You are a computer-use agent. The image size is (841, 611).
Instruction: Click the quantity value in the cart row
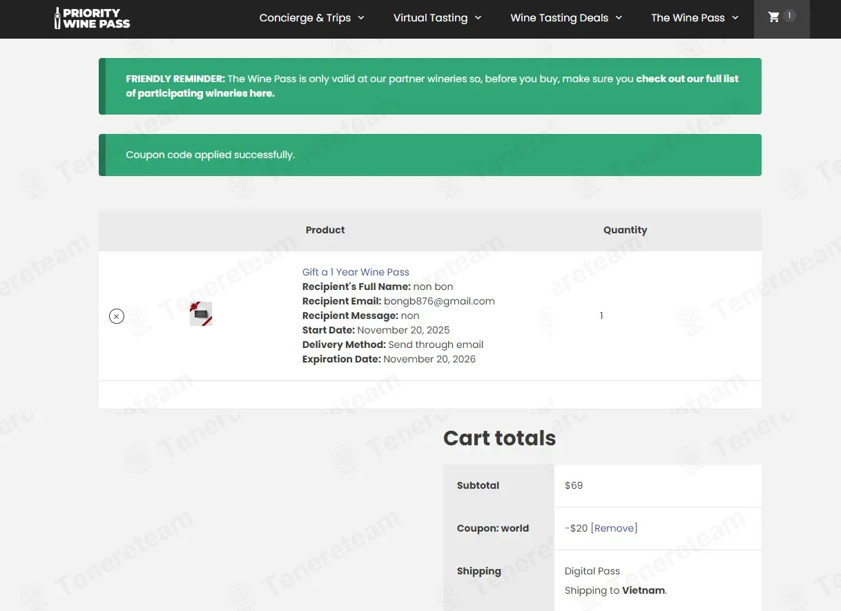pyautogui.click(x=601, y=316)
